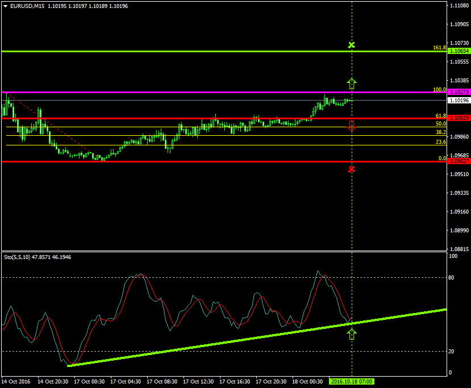Click the red X marker below 0.0 line
Image resolution: width=471 pixels, height=388 pixels.
[x=352, y=169]
